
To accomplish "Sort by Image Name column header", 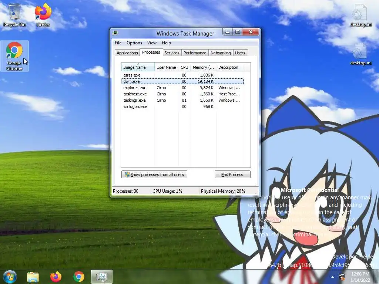I will click(138, 67).
